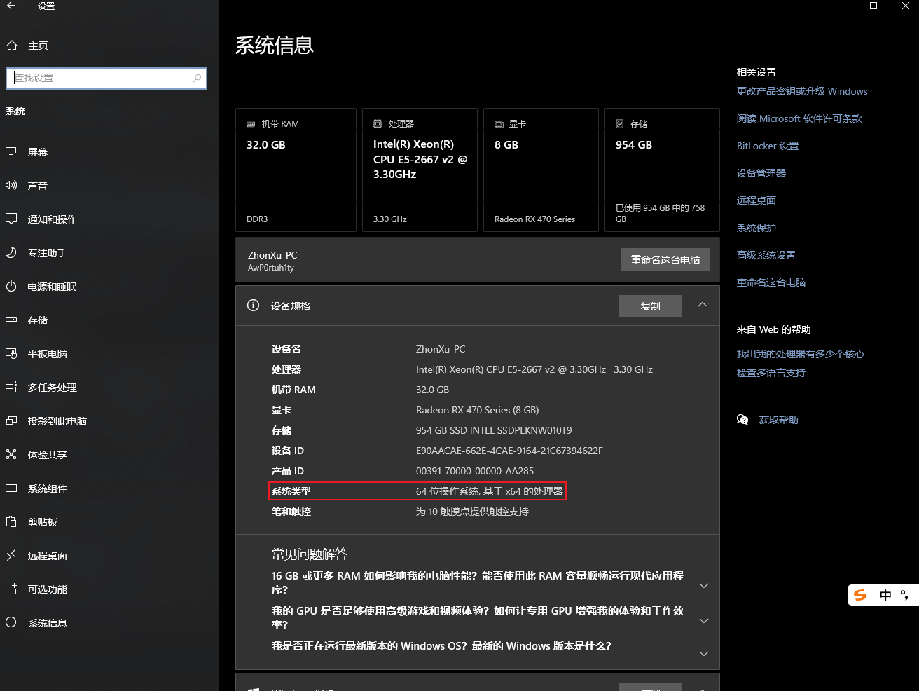Screen dimensions: 919x691
Task: Click the 剪贴板 clipboard icon
Action: pos(11,521)
